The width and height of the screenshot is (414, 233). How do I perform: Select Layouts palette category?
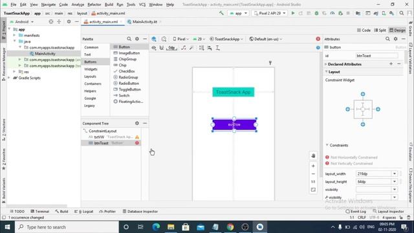pos(90,76)
